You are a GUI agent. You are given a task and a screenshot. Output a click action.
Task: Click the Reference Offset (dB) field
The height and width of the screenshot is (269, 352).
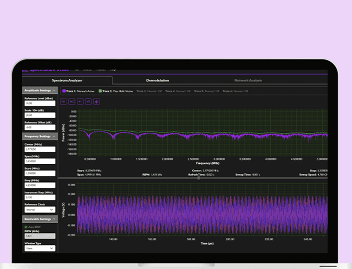coord(40,128)
